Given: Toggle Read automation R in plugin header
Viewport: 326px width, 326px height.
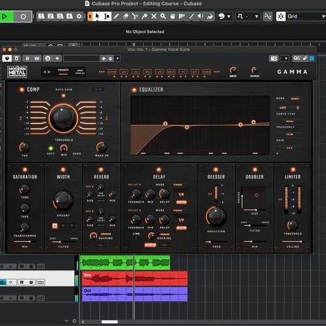Looking at the screenshot, I should 27,58.
